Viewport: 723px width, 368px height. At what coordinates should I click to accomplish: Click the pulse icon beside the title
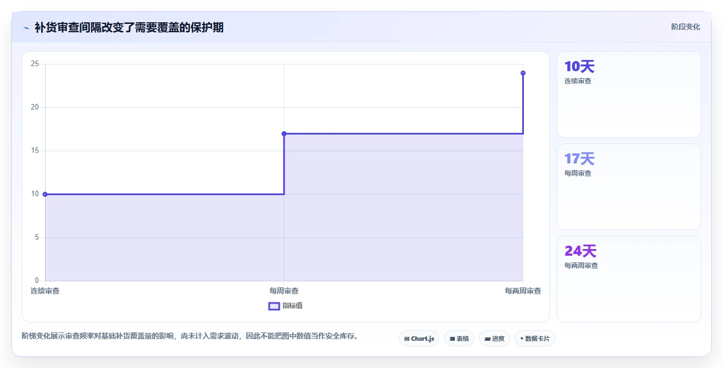[x=26, y=28]
